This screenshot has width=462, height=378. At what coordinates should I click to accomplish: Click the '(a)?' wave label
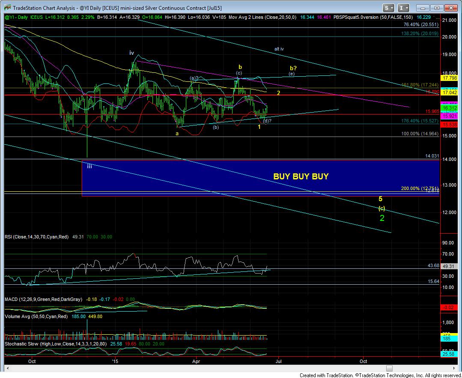[x=194, y=78]
